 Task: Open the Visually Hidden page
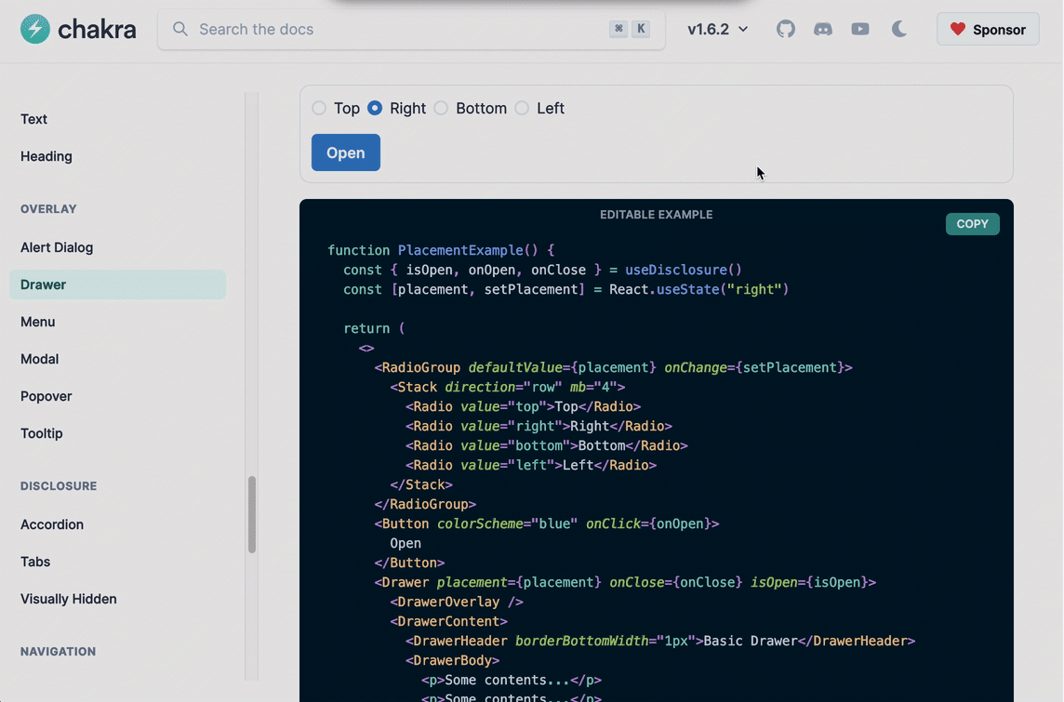tap(69, 599)
